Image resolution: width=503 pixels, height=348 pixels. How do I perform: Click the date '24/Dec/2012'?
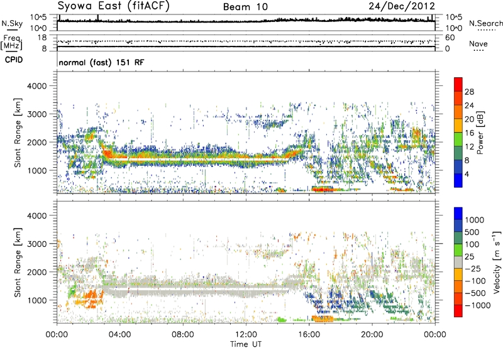(402, 6)
